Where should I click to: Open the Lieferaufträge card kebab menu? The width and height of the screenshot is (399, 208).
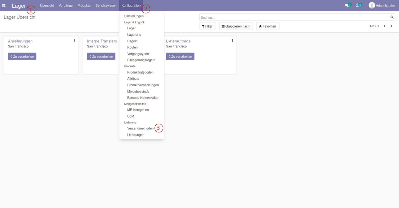pos(232,40)
